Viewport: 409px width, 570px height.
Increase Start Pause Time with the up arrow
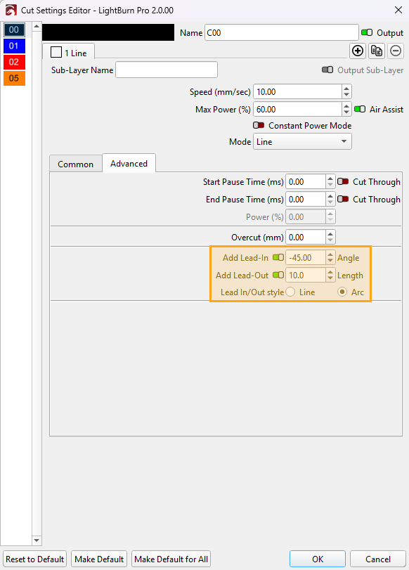click(x=330, y=178)
